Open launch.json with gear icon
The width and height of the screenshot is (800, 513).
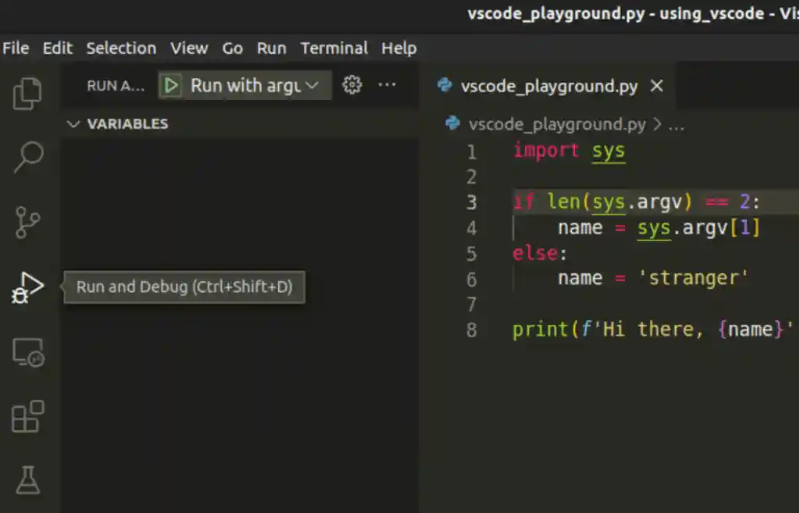pos(352,84)
